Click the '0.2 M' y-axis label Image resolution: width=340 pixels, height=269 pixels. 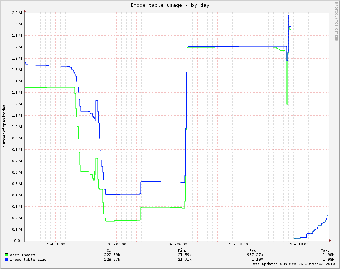17,218
